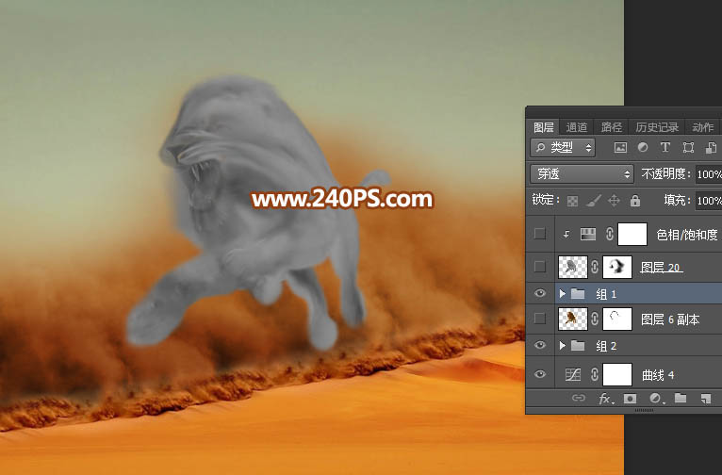Create a new layer icon
Viewport: 722px width, 475px height.
(706, 399)
